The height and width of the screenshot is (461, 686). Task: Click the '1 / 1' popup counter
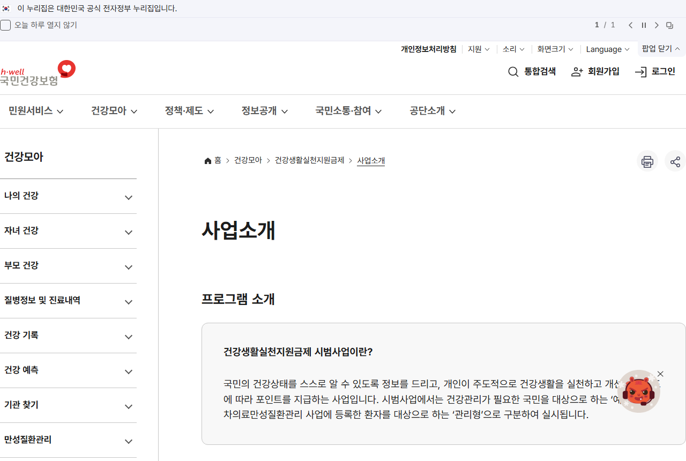[x=605, y=25]
